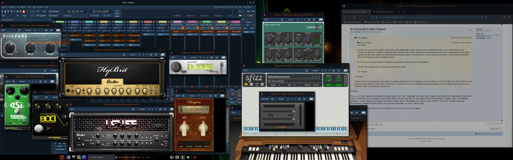Screen dimensions: 513x160
Task: Open preset dropdown in sfizz window
Action: pyautogui.click(x=316, y=71)
